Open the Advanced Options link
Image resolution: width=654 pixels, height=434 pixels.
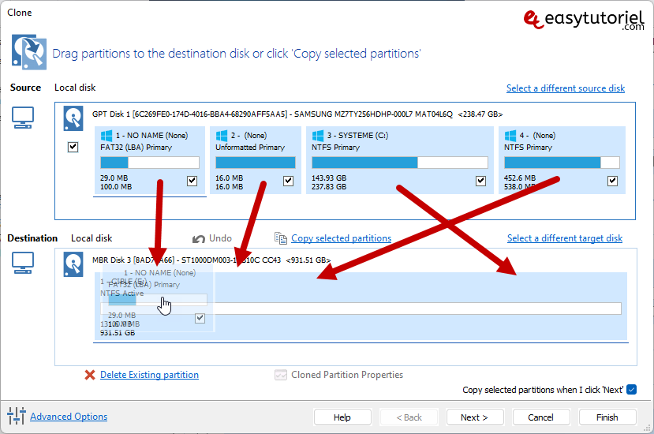click(69, 416)
